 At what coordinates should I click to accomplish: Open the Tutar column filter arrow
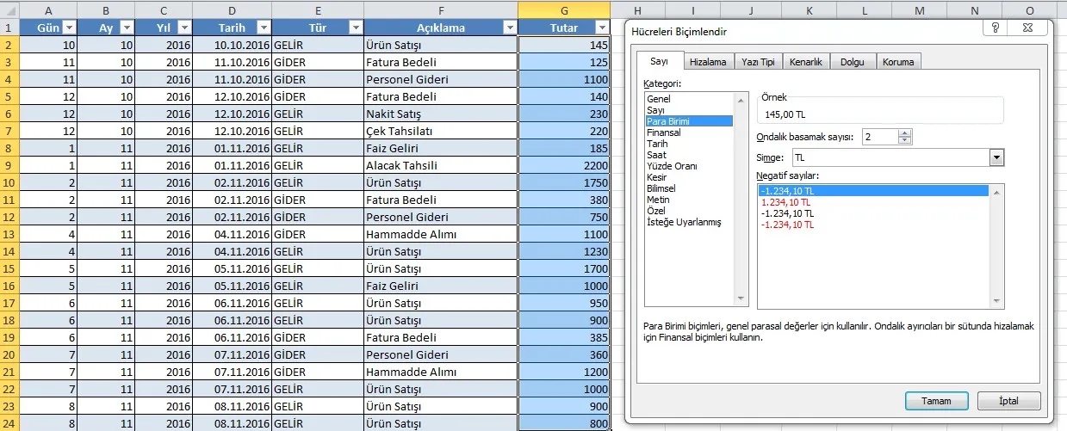(600, 28)
